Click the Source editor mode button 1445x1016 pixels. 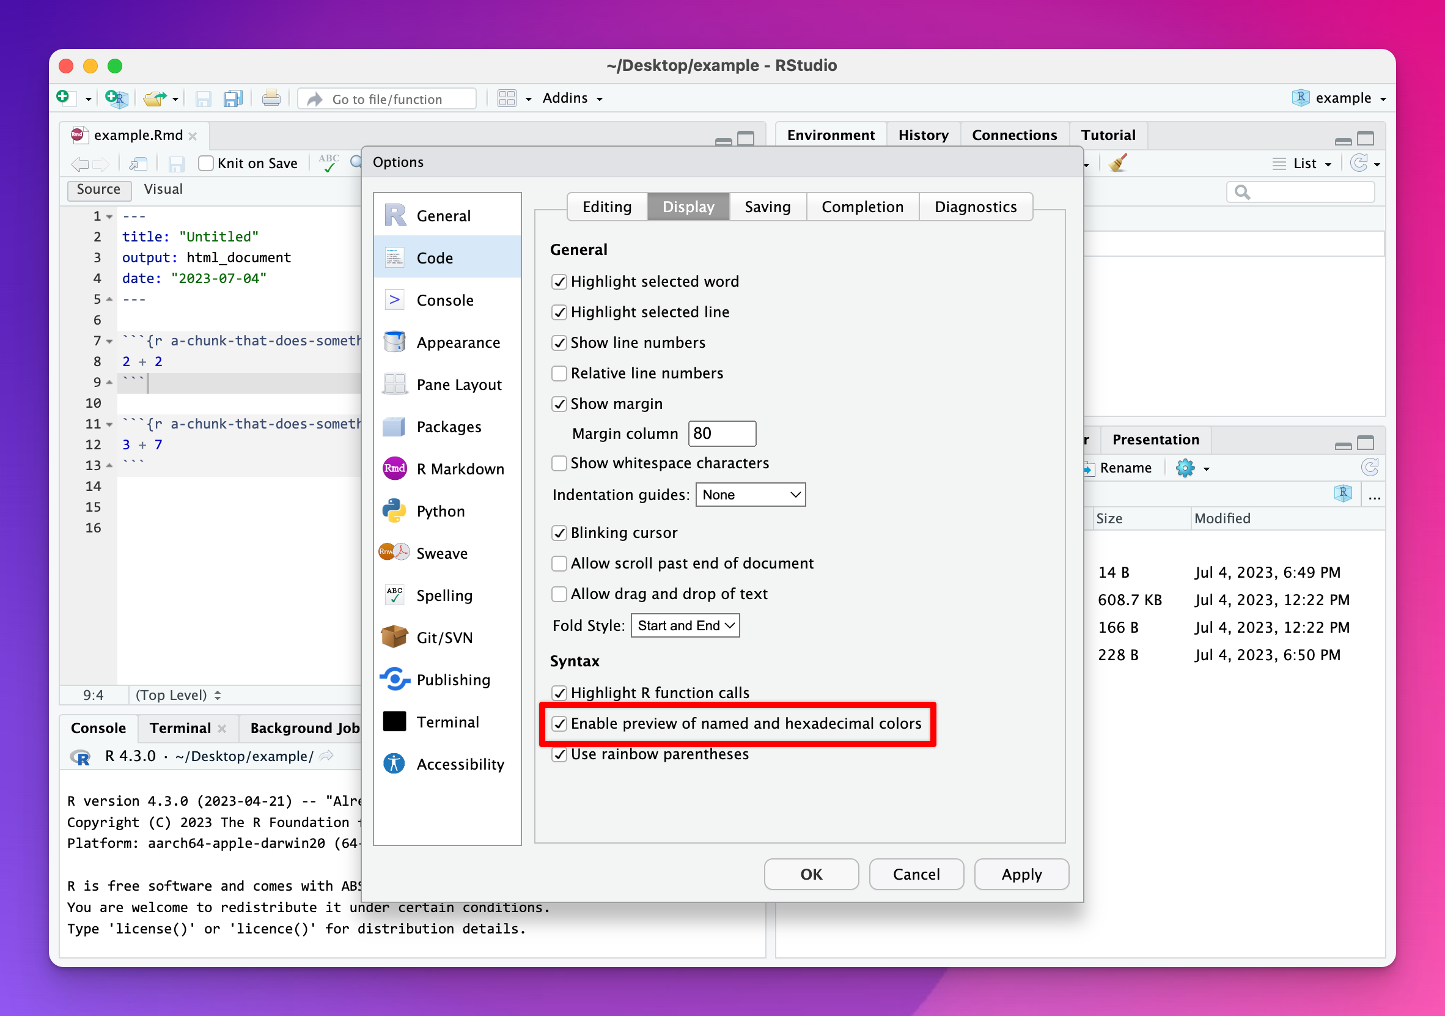pyautogui.click(x=99, y=190)
